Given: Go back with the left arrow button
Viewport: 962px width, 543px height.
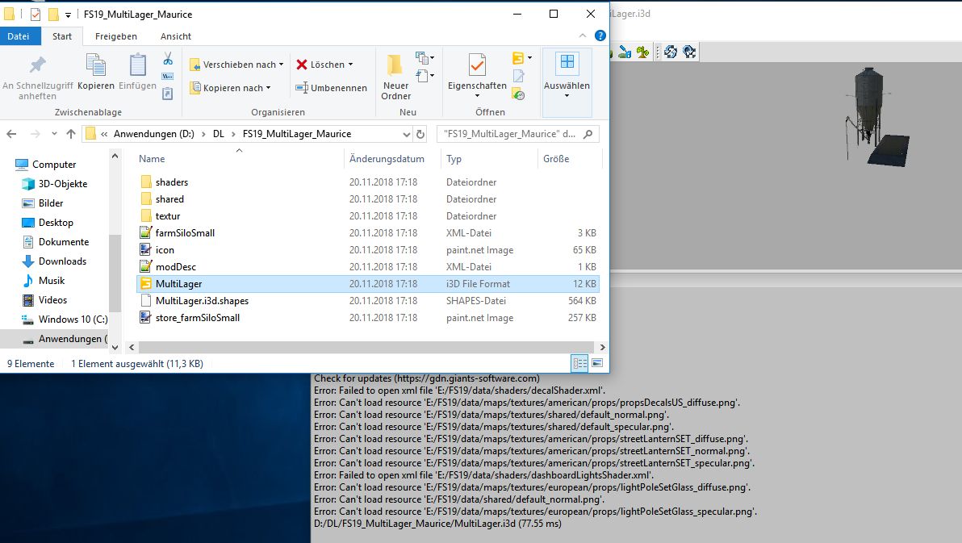Looking at the screenshot, I should pos(11,134).
